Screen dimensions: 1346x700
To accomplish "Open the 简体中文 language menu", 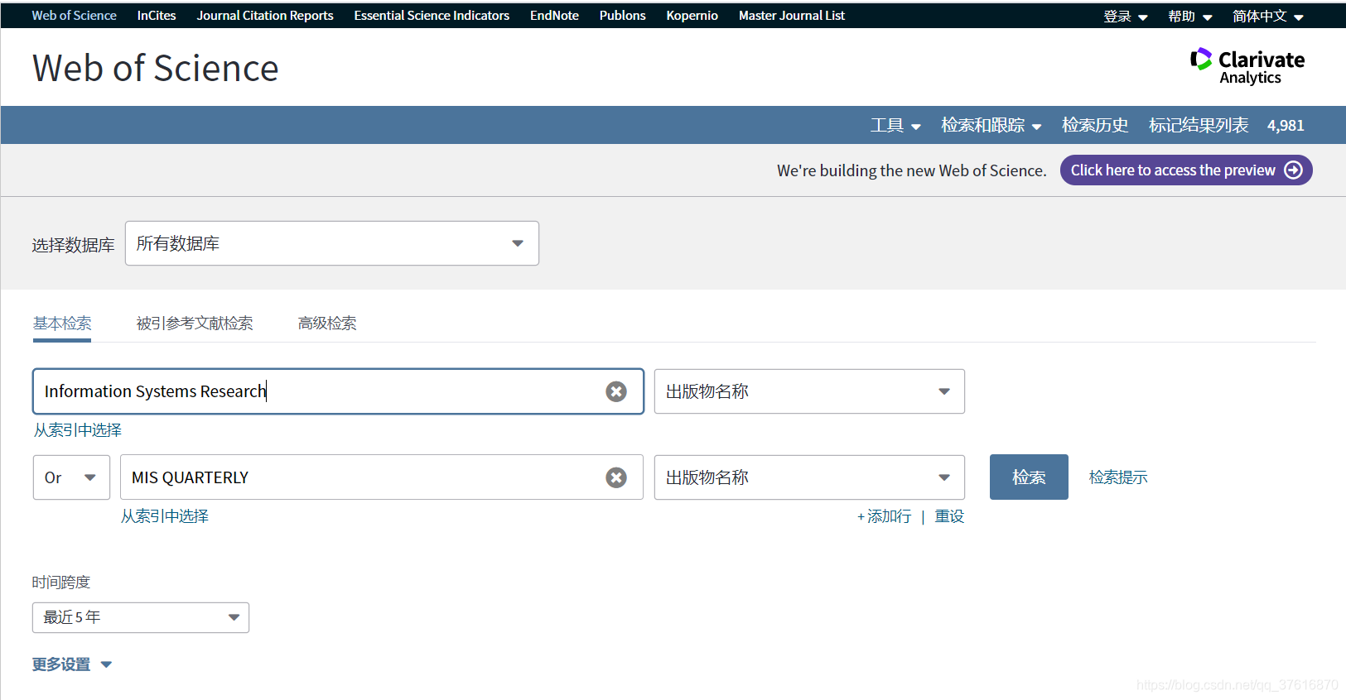I will [1267, 16].
